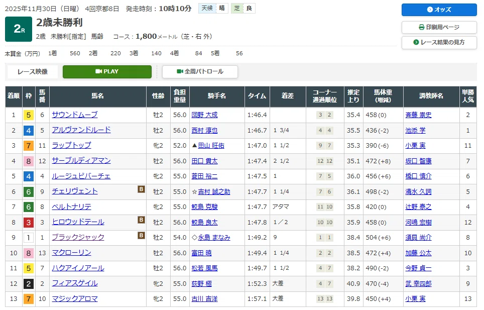Open trainer 須貝 尚介 link
The height and width of the screenshot is (310, 484).
[x=418, y=238]
